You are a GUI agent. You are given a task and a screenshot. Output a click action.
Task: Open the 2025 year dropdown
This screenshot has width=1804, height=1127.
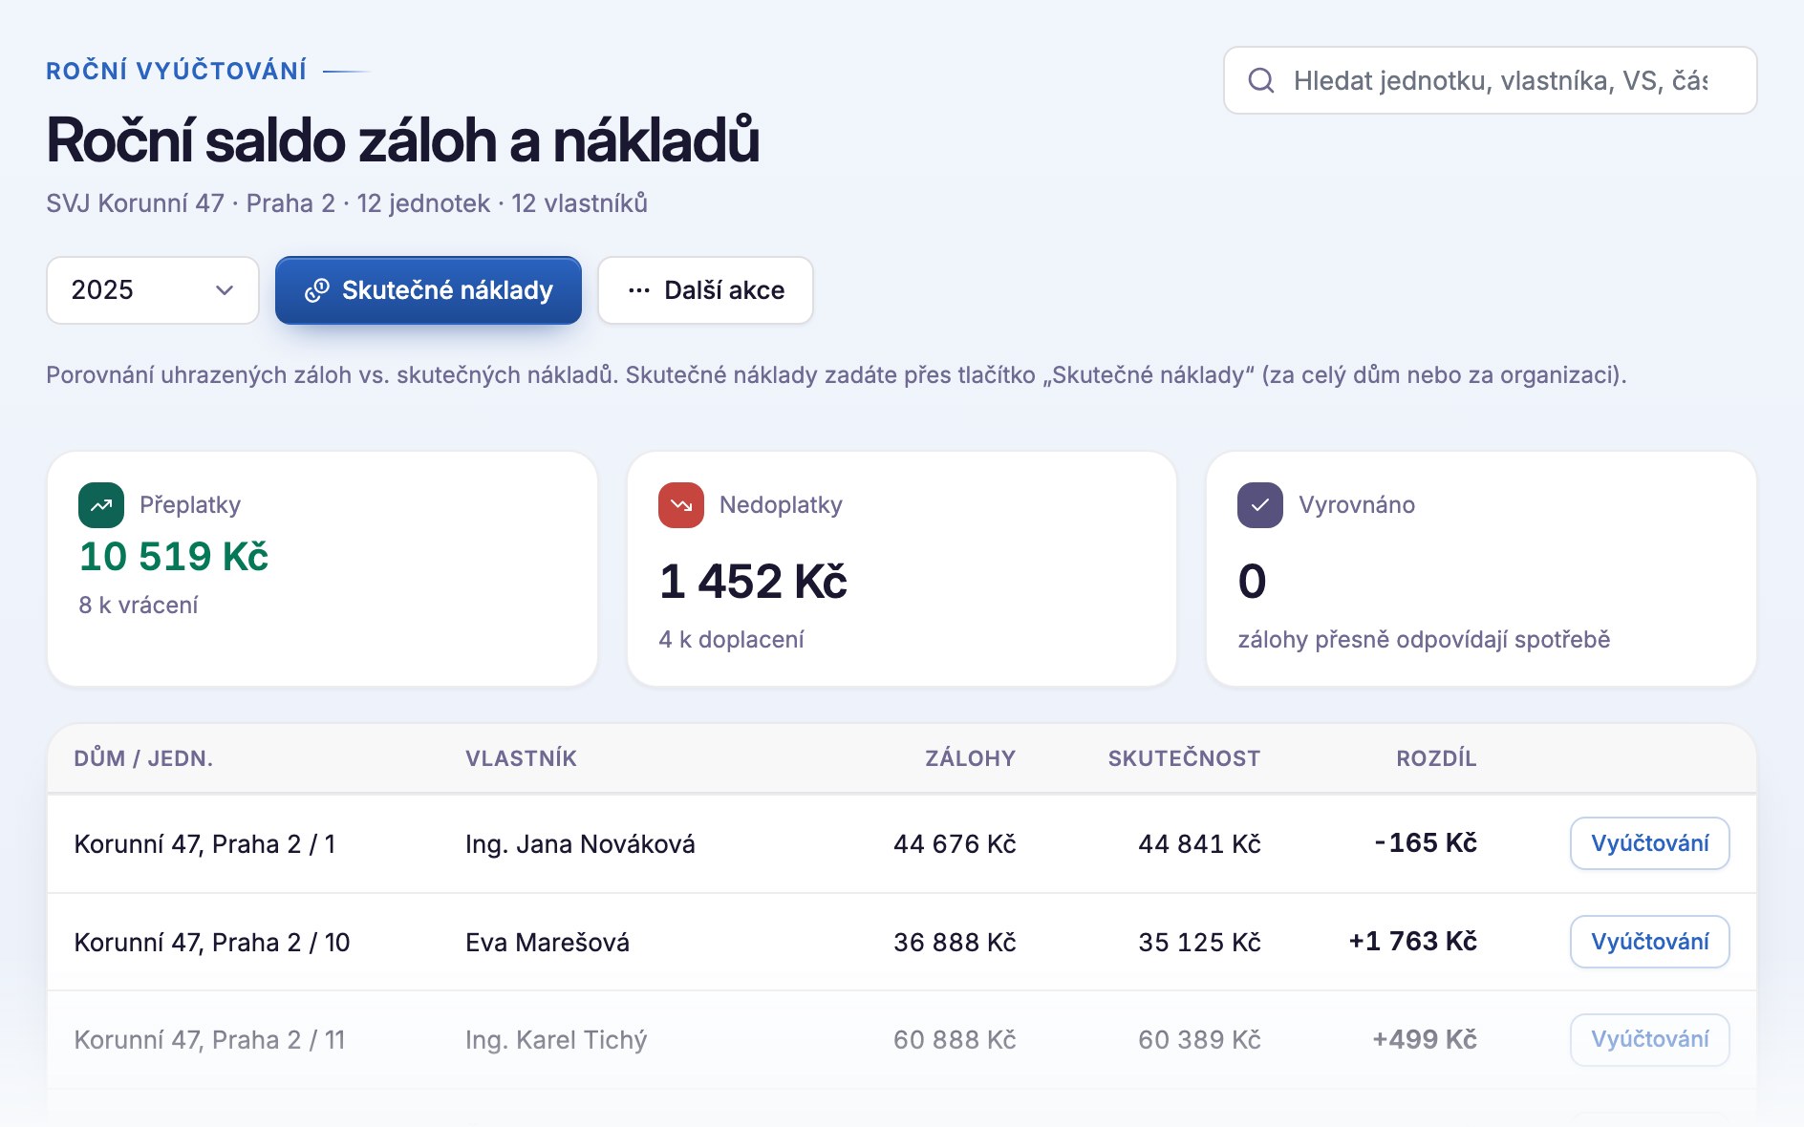click(153, 290)
